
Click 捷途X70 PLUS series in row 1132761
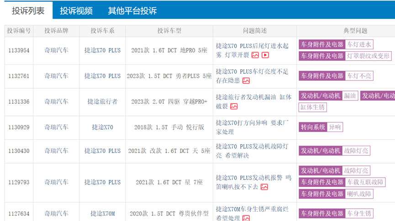[103, 76]
